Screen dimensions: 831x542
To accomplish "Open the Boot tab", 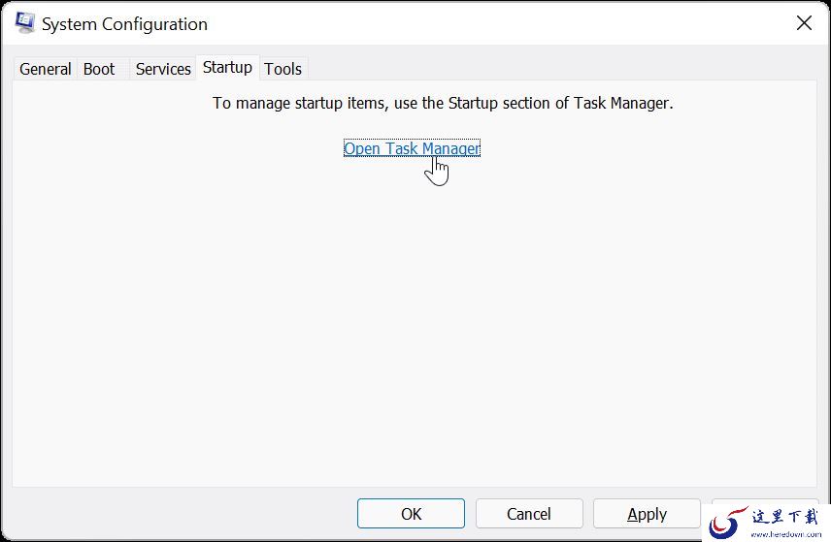I will 99,69.
